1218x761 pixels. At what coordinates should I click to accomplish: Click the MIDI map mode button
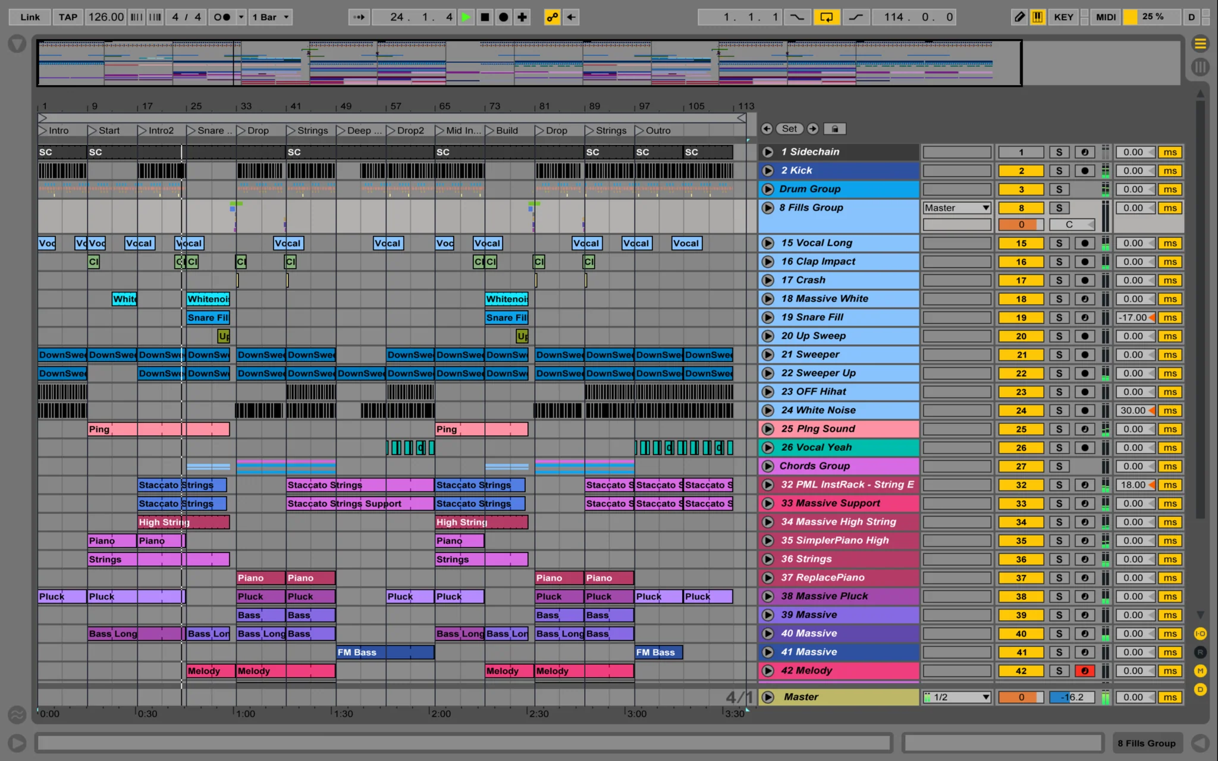point(1106,17)
